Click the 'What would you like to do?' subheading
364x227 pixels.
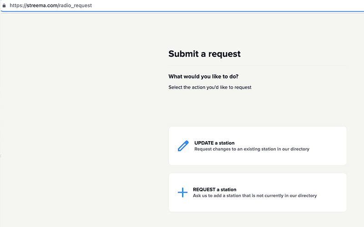coord(203,76)
